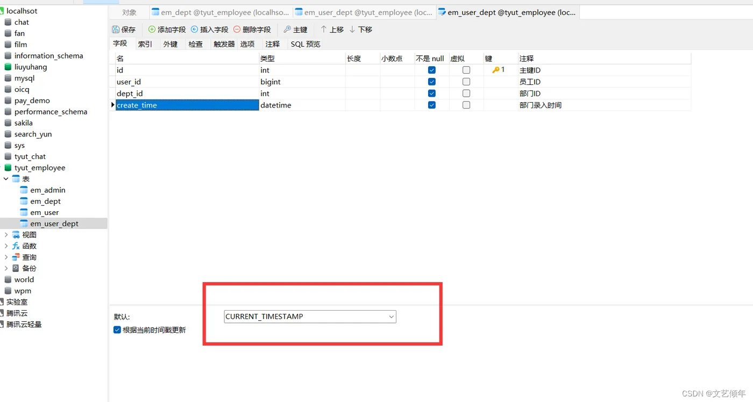Open the SQL 预览 tab
The image size is (753, 402).
306,44
